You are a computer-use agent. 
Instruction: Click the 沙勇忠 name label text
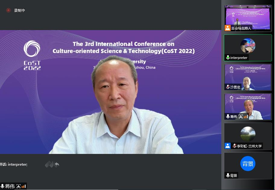pos(235,87)
